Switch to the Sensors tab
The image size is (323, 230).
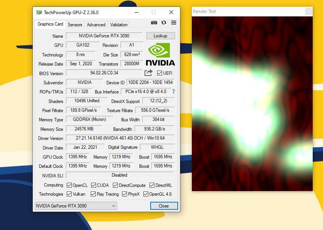point(75,25)
